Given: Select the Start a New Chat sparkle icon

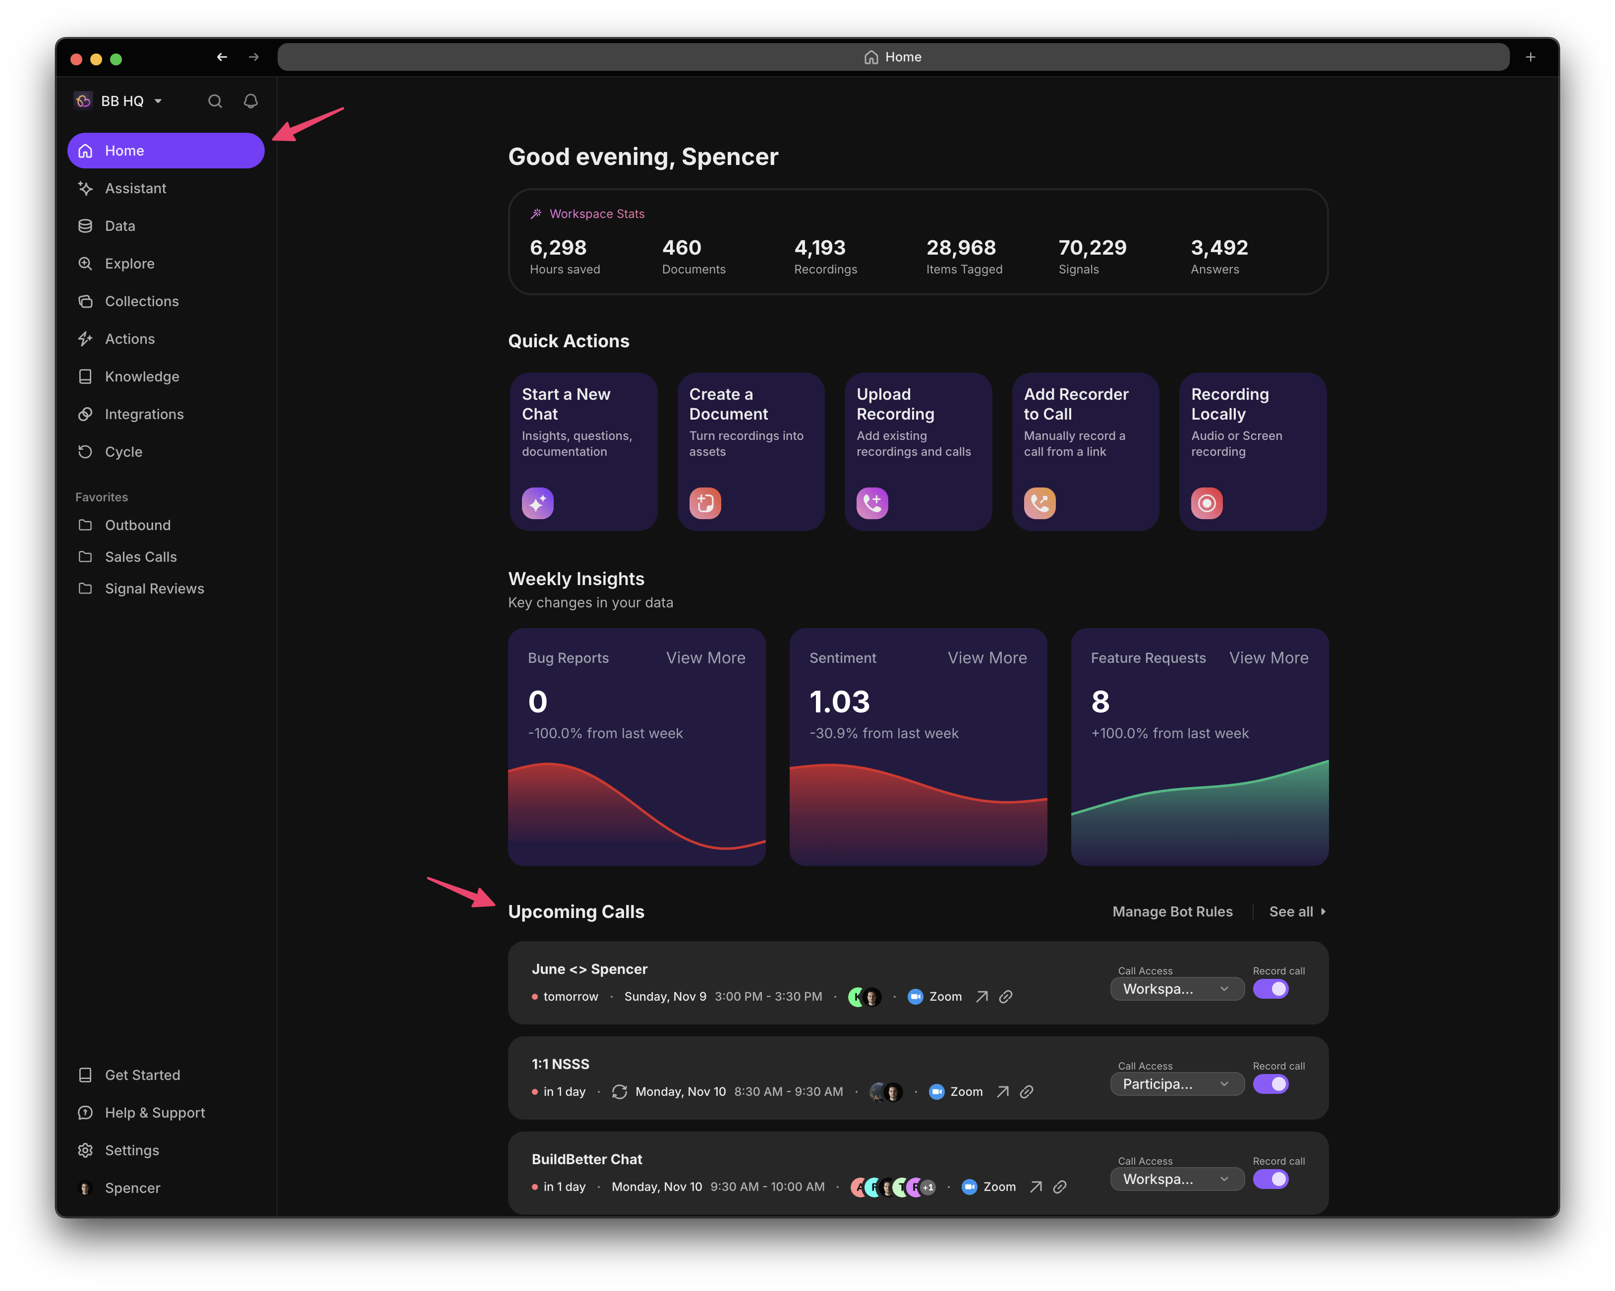Looking at the screenshot, I should click(538, 503).
